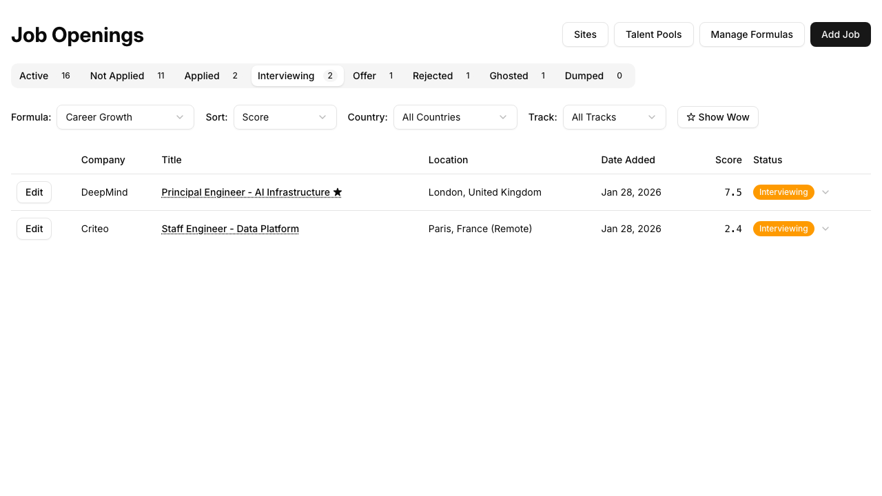Select the Not Applied tab
The width and height of the screenshot is (882, 496).
[x=116, y=76]
